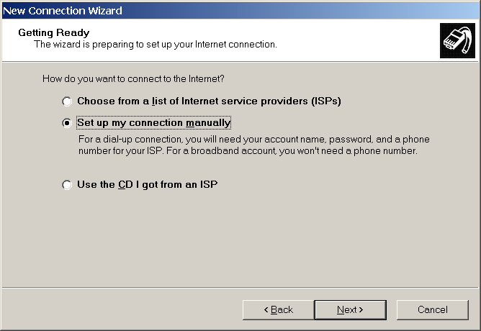Click the 'Use the CD I got from an ISP' label
The height and width of the screenshot is (331, 481).
[147, 185]
